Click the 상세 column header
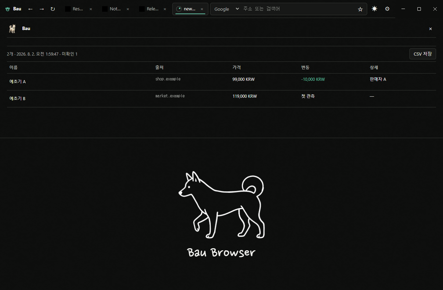Viewport: 443px width, 290px height. tap(374, 68)
